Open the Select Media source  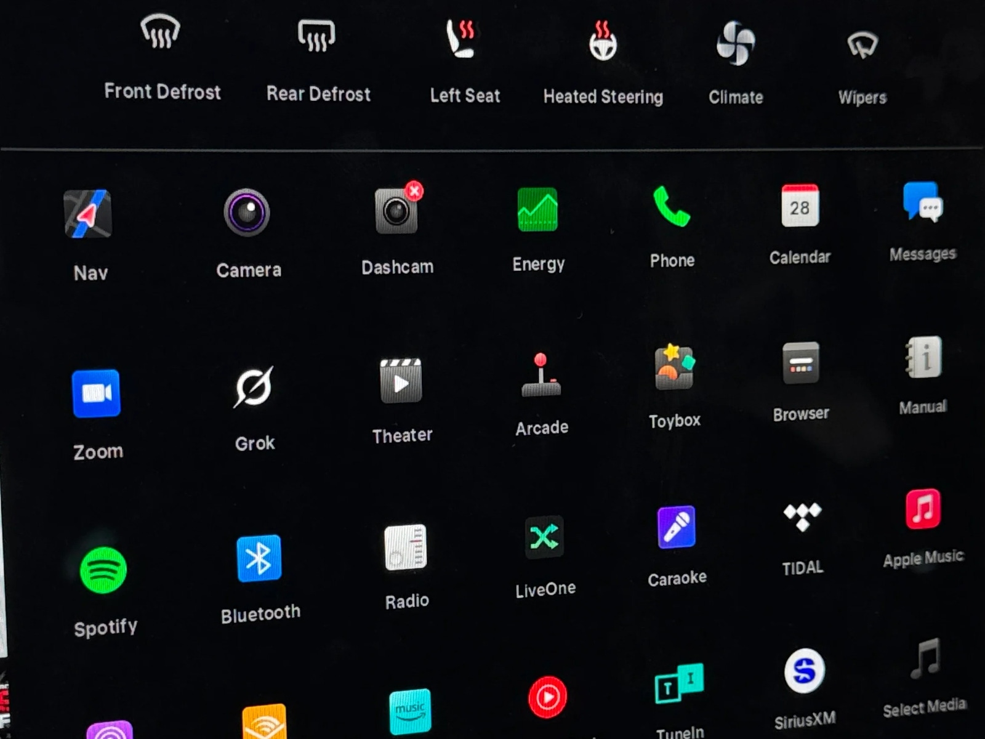pyautogui.click(x=924, y=659)
